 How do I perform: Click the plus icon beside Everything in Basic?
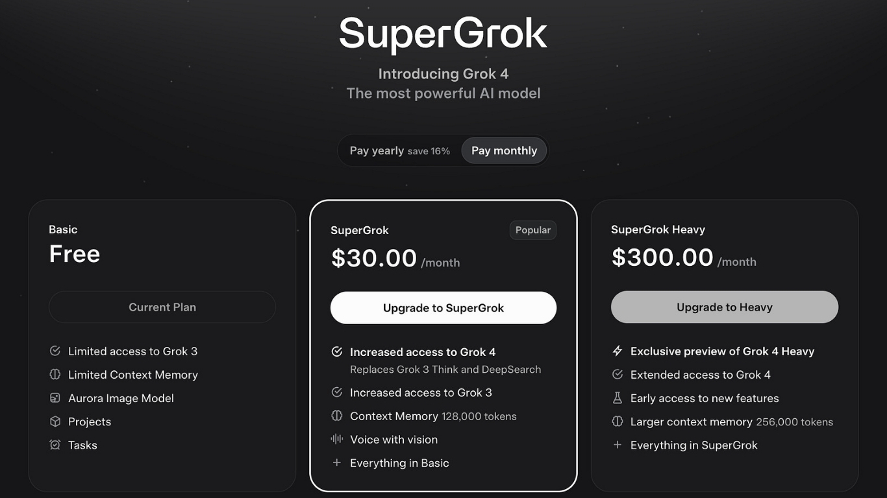336,463
